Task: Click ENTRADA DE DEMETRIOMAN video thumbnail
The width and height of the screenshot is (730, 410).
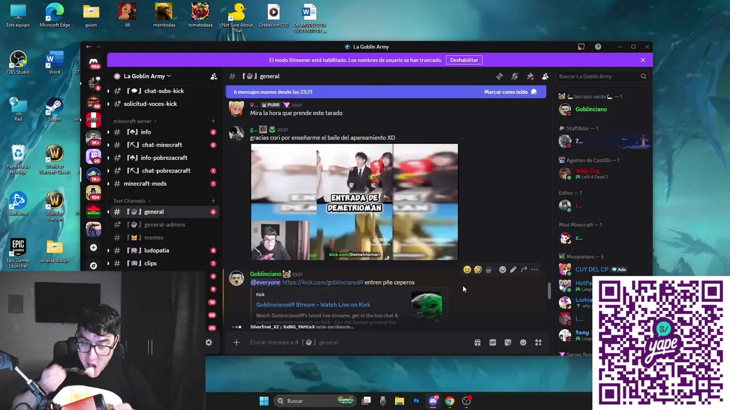Action: [x=354, y=202]
